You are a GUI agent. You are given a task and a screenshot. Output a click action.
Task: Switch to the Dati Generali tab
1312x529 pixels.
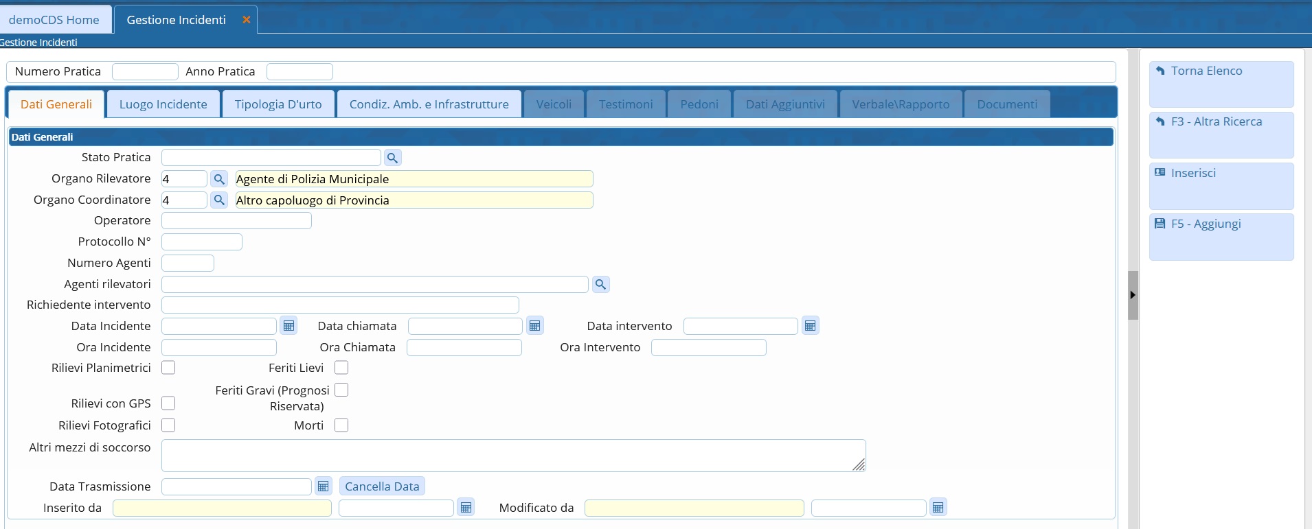coord(56,104)
